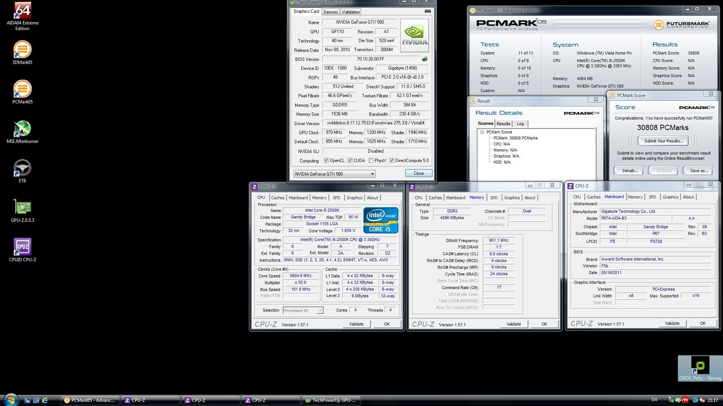
Task: Switch to PCMark05 taskbar button
Action: pyautogui.click(x=90, y=400)
